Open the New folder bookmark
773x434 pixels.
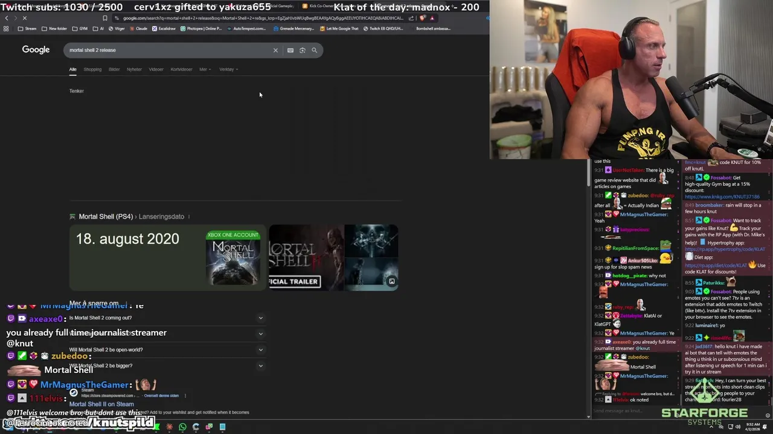pos(54,28)
